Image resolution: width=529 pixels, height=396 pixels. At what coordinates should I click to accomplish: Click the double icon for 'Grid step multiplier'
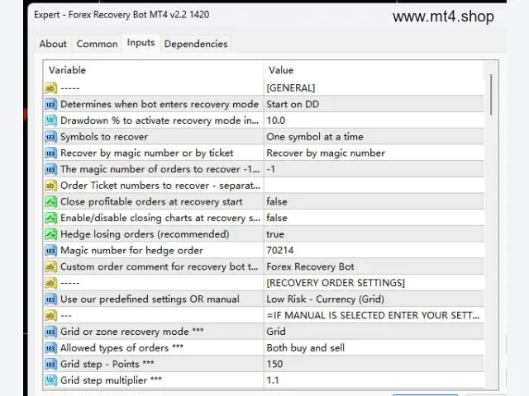tap(50, 380)
